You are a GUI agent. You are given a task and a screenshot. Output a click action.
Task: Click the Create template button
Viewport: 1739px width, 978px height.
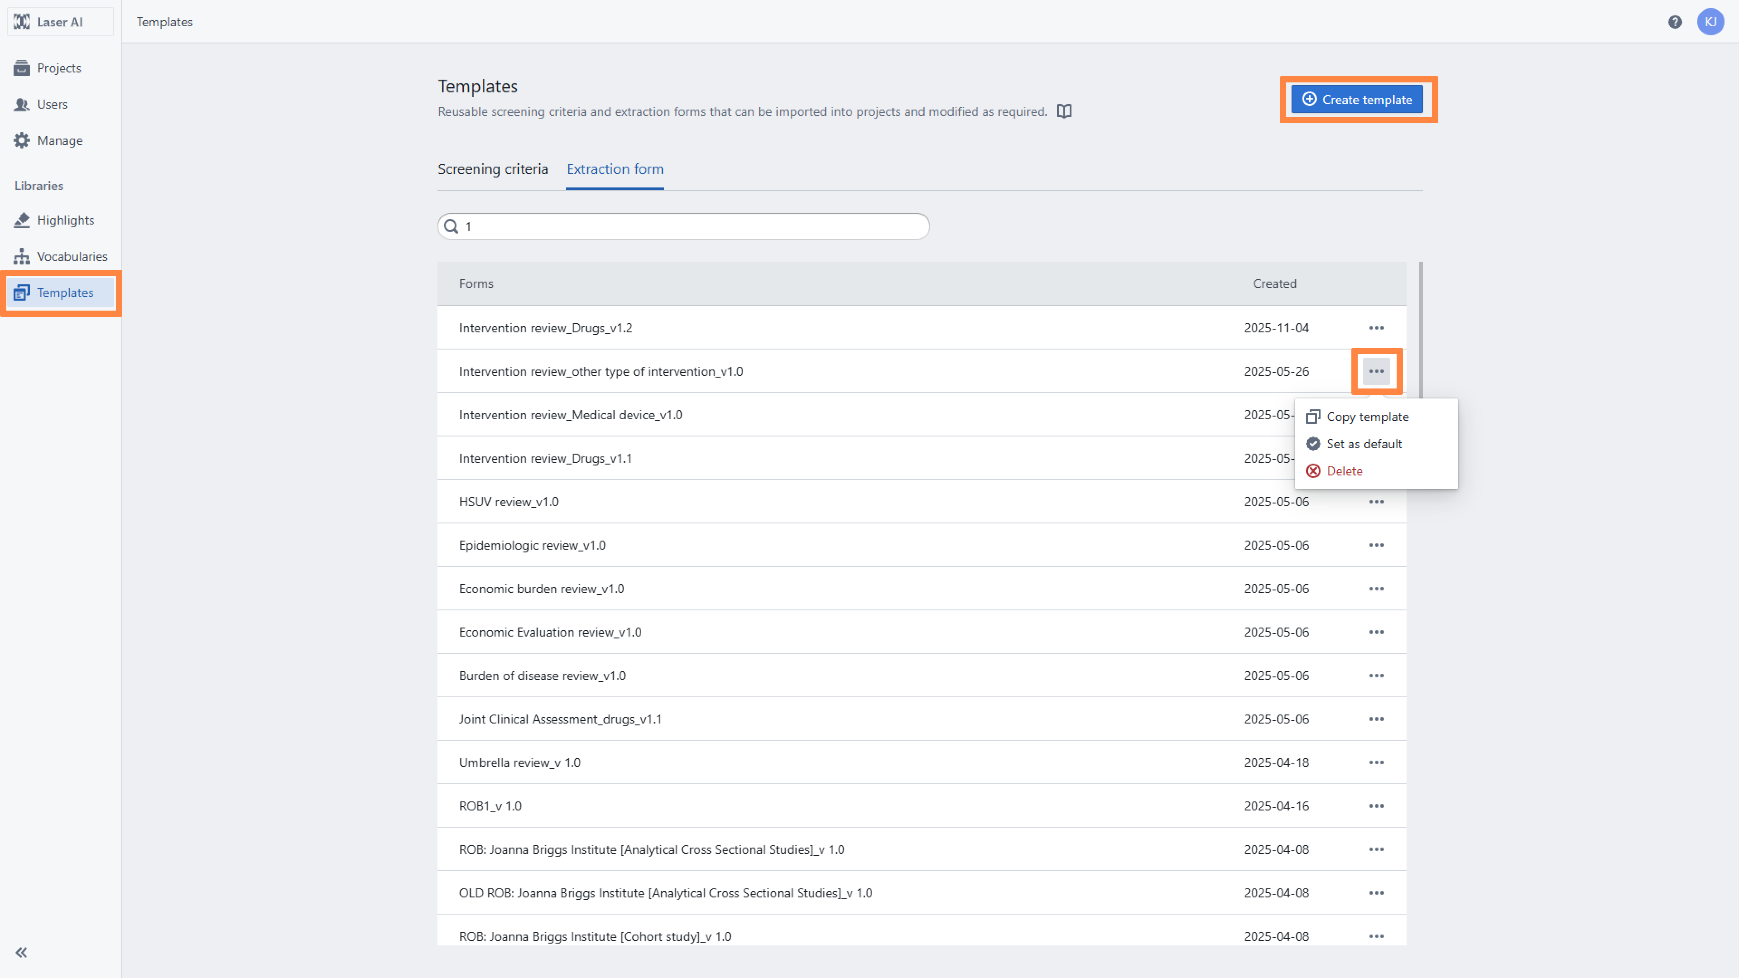click(x=1357, y=100)
